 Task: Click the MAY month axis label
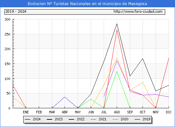[78, 112]
